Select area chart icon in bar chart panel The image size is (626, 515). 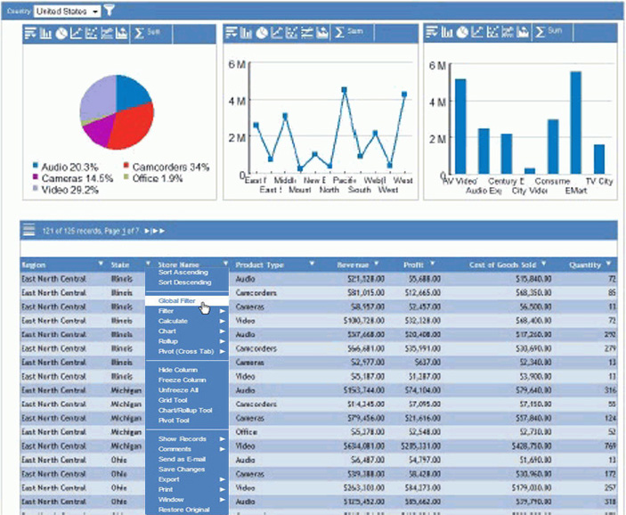click(522, 31)
